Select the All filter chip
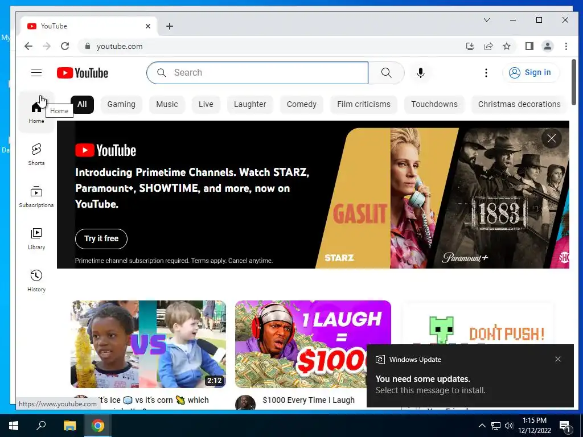This screenshot has height=437, width=583. [x=82, y=105]
